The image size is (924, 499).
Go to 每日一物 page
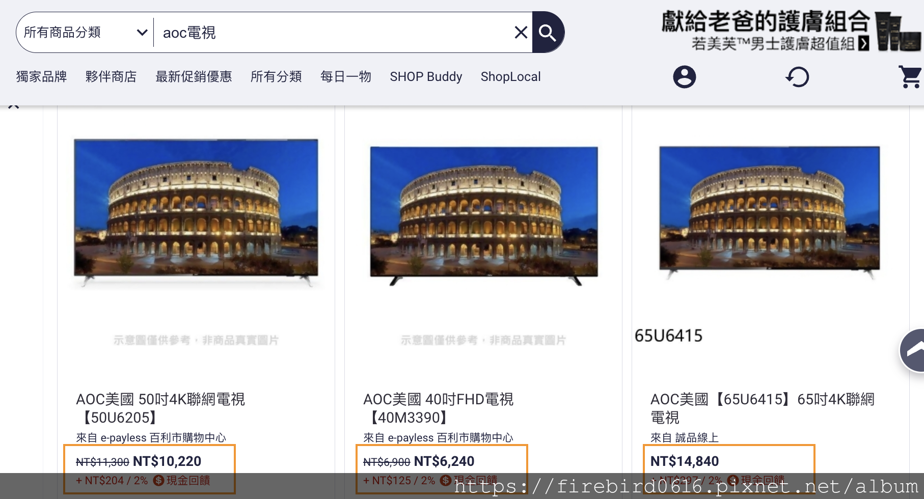click(346, 77)
